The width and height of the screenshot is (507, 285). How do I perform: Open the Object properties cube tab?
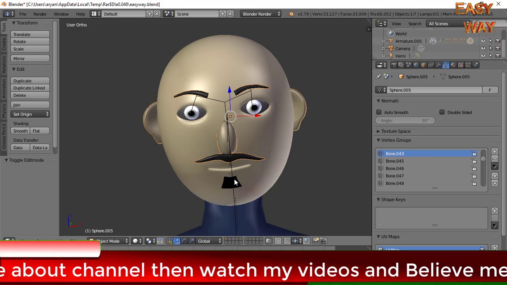[423, 65]
